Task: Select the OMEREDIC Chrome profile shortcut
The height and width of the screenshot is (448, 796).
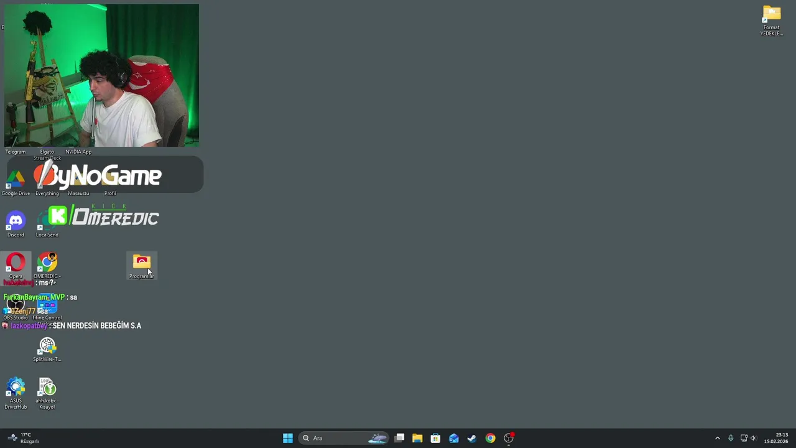Action: coord(47,268)
